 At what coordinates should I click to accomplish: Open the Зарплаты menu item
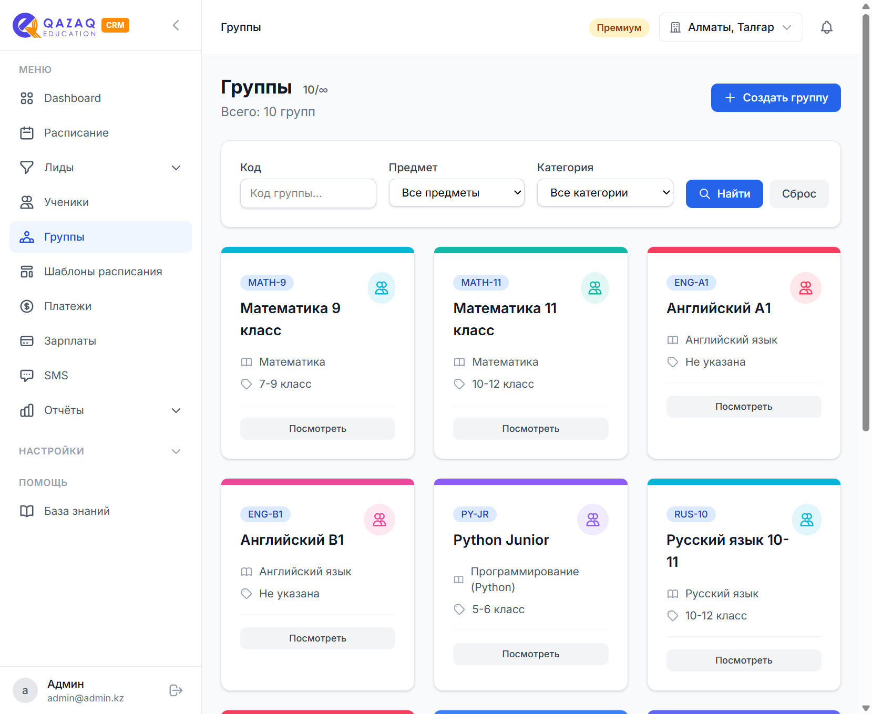click(100, 341)
